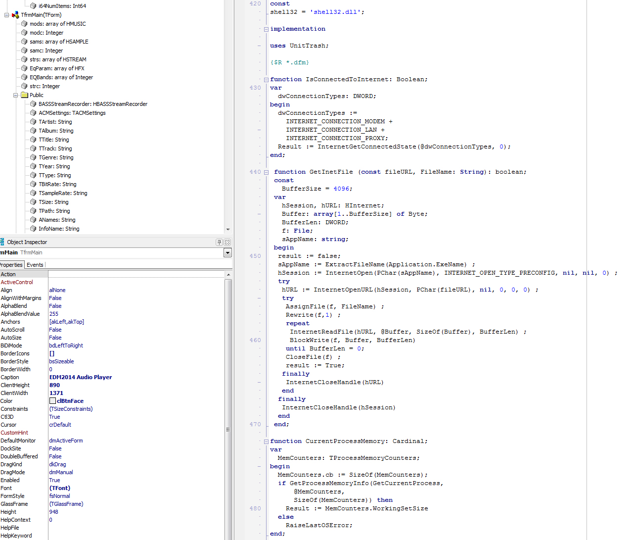Click the clBtnFace color swatch

point(52,401)
